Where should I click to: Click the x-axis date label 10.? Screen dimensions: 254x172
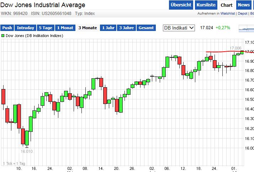click(19, 168)
